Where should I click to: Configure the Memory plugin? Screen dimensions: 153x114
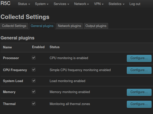139,92
